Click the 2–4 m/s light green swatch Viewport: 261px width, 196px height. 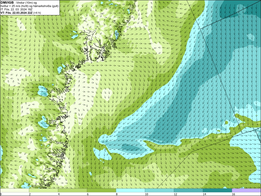pyautogui.click(x=44, y=190)
